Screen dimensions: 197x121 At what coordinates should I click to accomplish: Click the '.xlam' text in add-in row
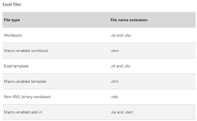[129, 112]
